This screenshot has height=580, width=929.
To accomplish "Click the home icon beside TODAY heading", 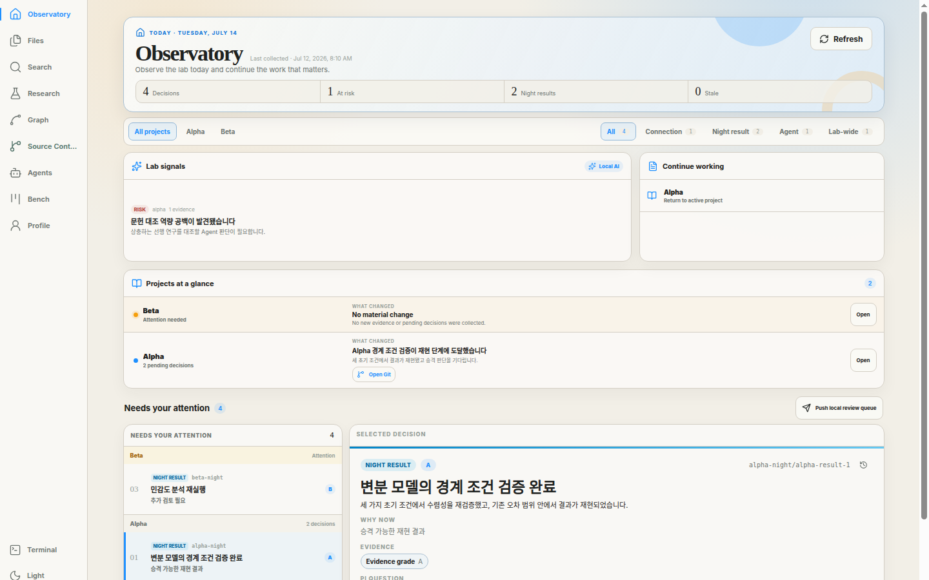I will [x=140, y=32].
